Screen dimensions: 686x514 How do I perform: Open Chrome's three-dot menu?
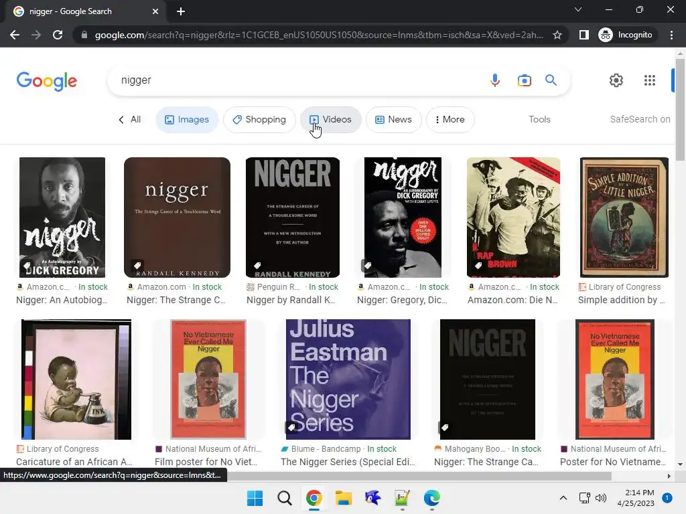click(x=671, y=35)
